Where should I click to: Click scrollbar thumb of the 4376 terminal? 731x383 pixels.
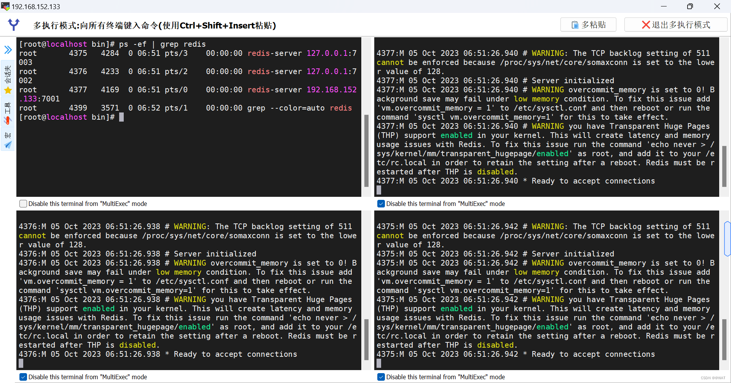coord(366,339)
